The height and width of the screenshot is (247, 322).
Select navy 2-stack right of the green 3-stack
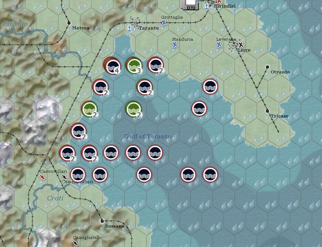pos(155,65)
